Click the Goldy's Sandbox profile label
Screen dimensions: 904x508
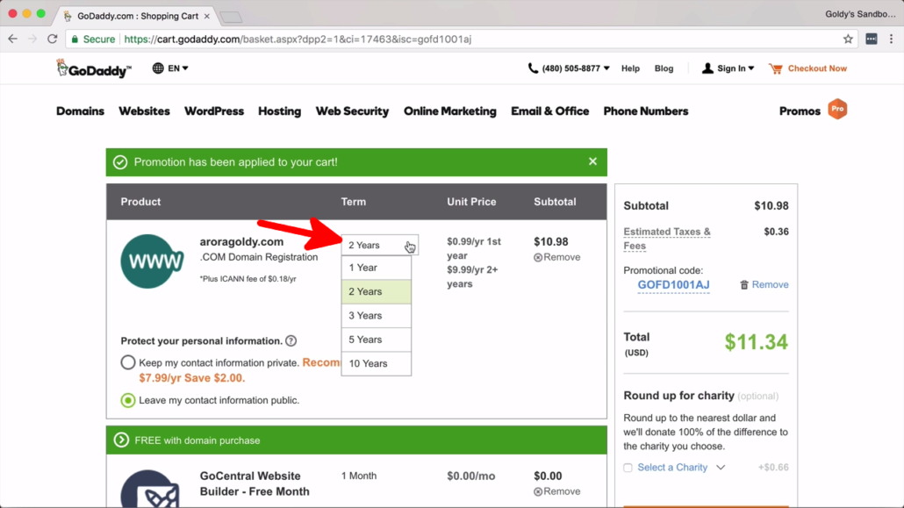pyautogui.click(x=860, y=14)
